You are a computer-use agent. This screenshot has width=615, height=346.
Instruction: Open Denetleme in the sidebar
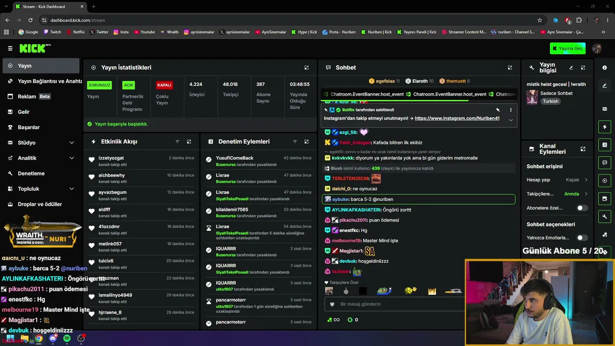pyautogui.click(x=41, y=173)
